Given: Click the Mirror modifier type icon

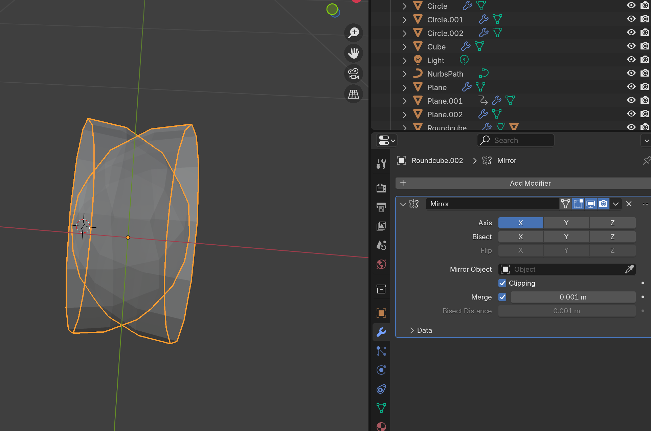Looking at the screenshot, I should click(414, 204).
